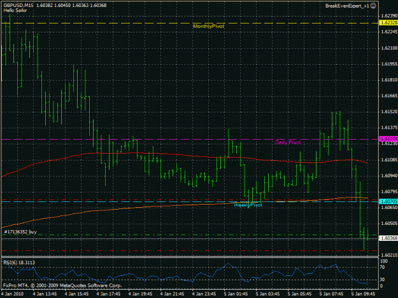The width and height of the screenshot is (398, 298).
Task: Click the 1.61665 price scale value
Action: (389, 96)
